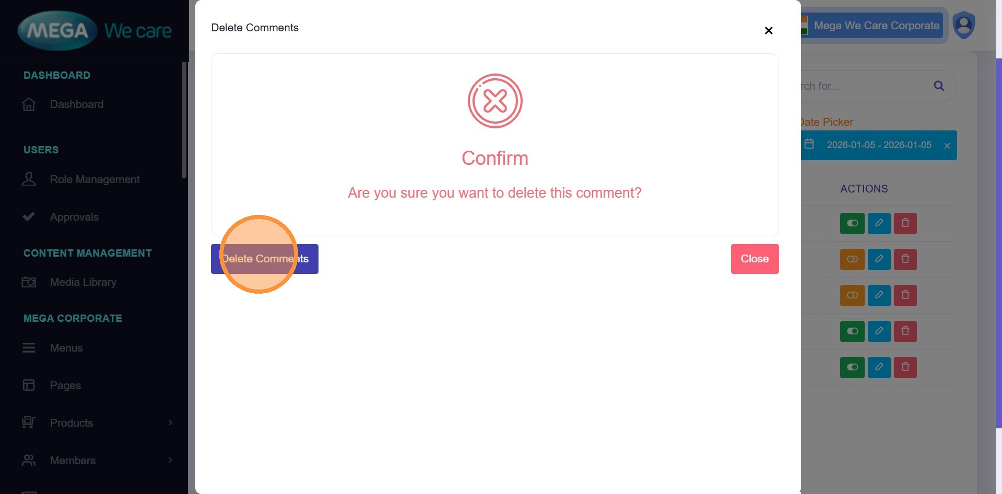Click the user profile avatar icon
Image resolution: width=1002 pixels, height=494 pixels.
tap(963, 25)
